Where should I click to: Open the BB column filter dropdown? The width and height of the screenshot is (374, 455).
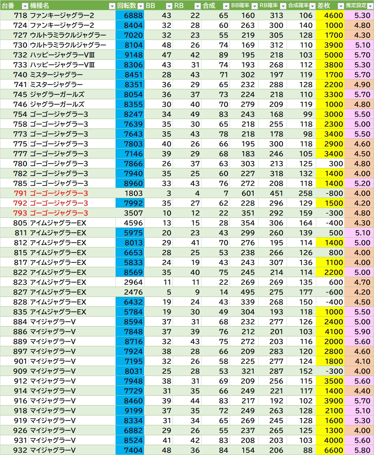click(x=169, y=6)
